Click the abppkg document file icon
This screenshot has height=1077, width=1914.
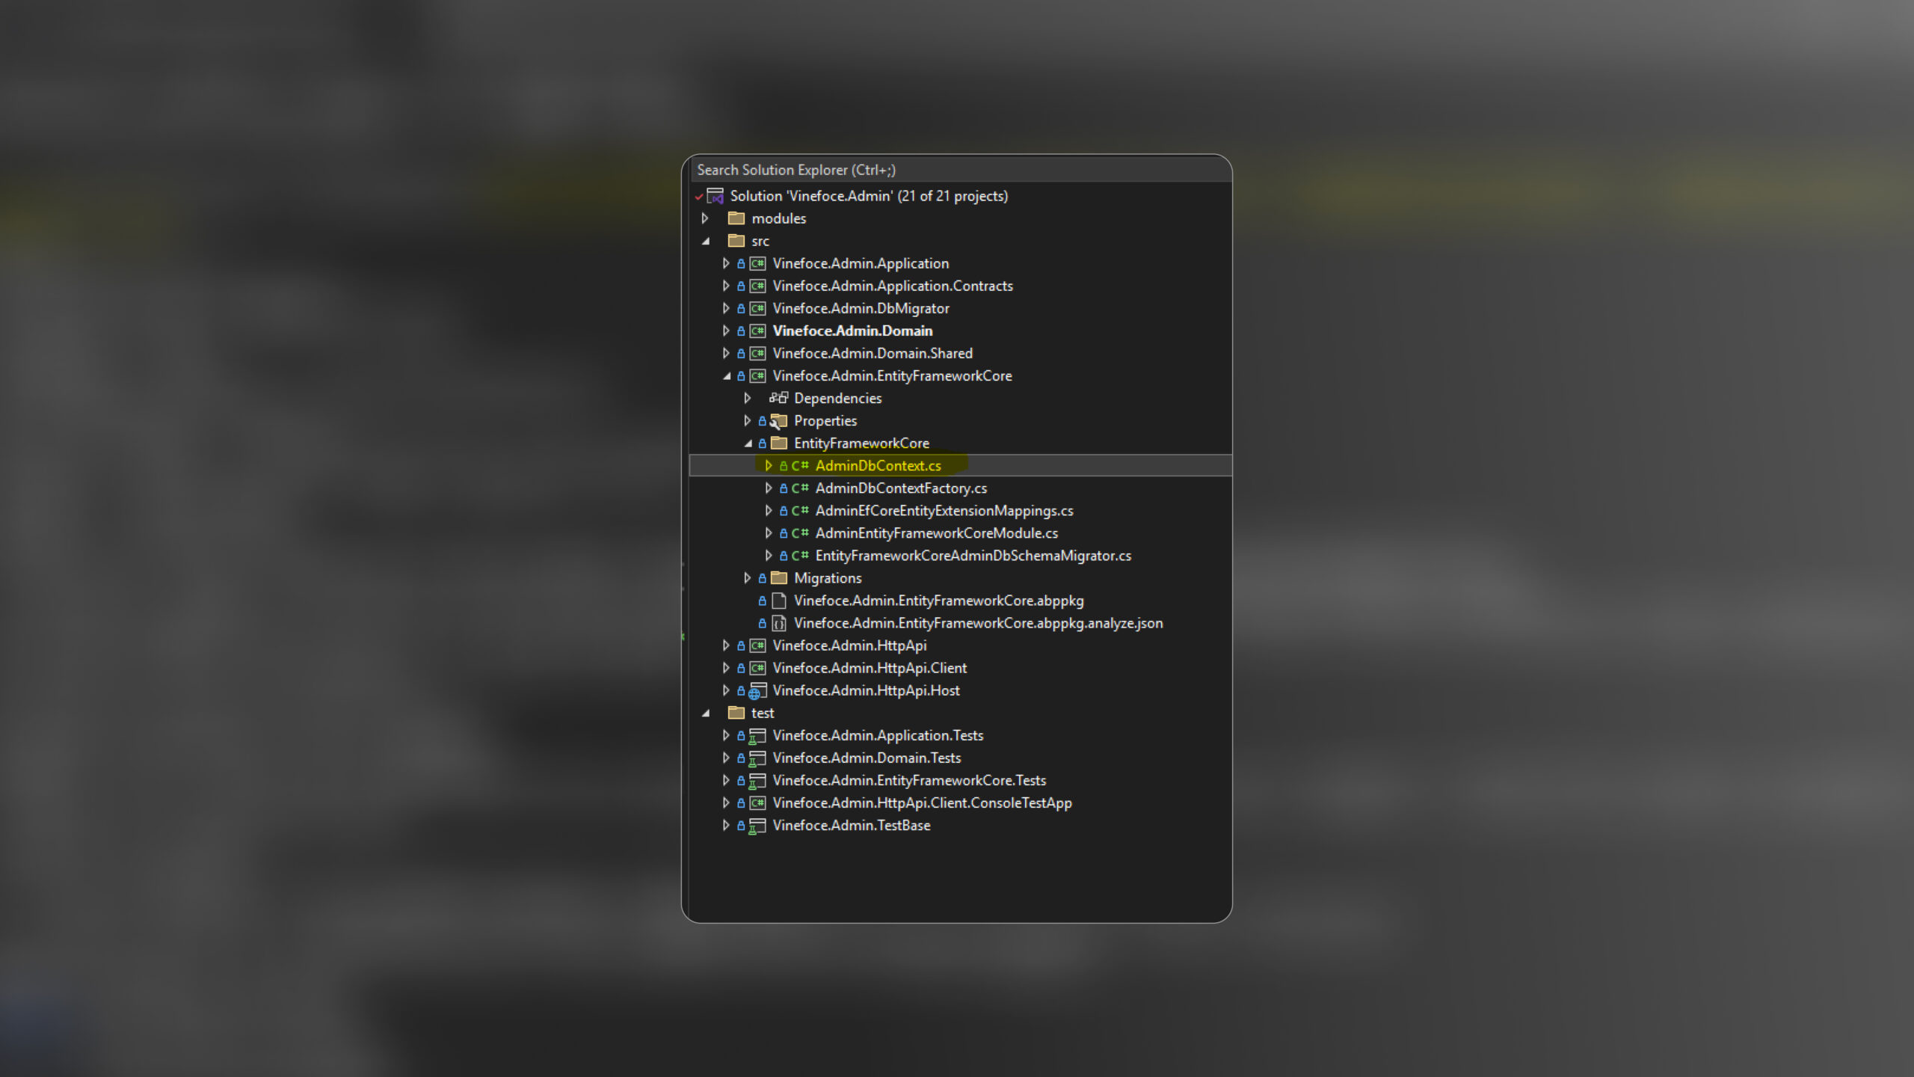[x=779, y=601]
